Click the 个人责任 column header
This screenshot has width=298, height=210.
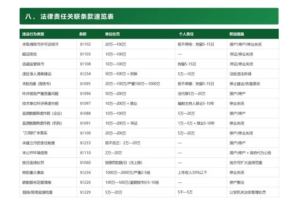(186, 34)
